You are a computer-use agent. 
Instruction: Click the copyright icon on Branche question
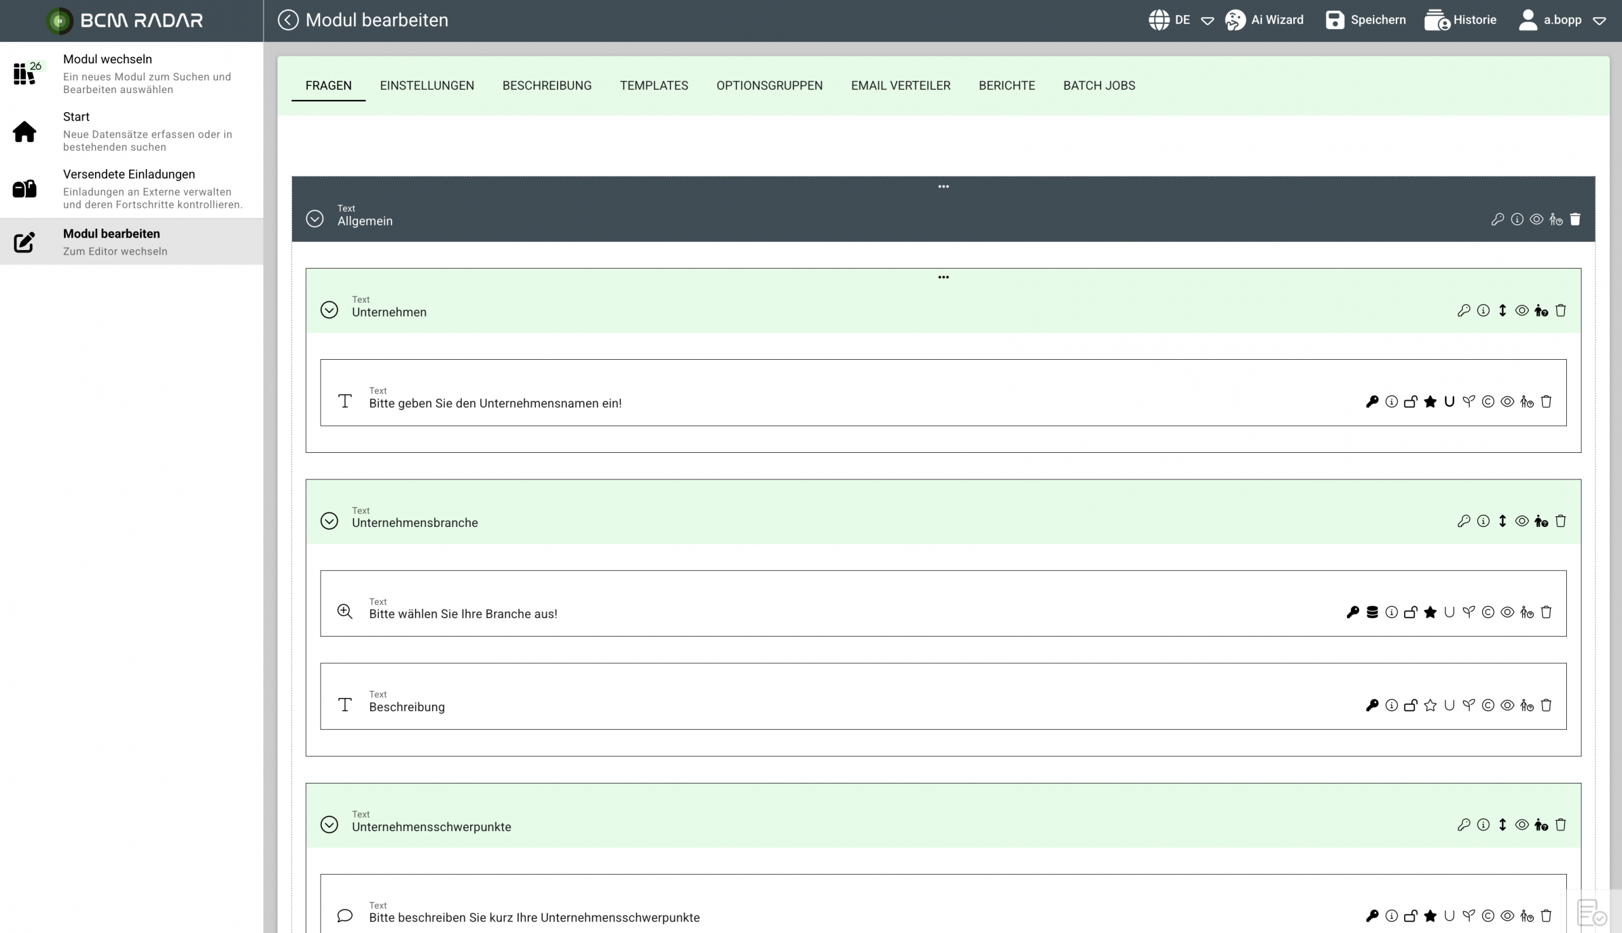[x=1488, y=612]
